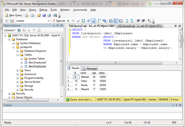The image size is (185, 127).
Task: Toggle Include Actual Execution Plan
Action: pyautogui.click(x=99, y=21)
